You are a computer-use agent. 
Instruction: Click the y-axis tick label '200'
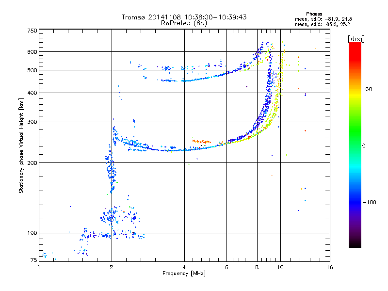point(32,163)
